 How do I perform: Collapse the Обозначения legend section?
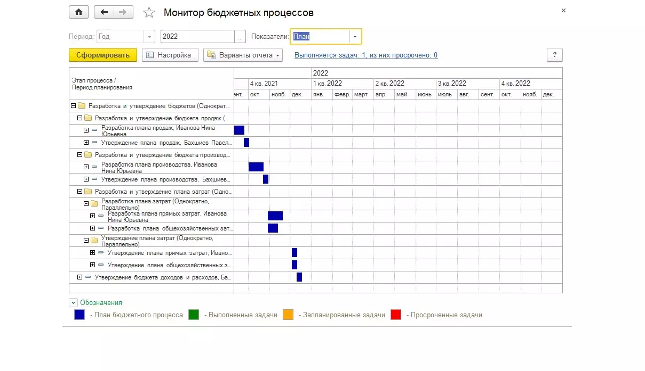coord(73,303)
